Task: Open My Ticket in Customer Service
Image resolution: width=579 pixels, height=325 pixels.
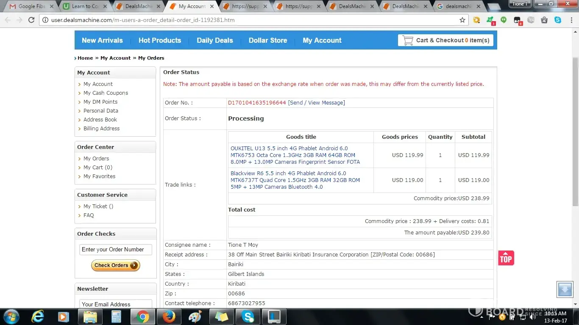Action: pyautogui.click(x=98, y=206)
